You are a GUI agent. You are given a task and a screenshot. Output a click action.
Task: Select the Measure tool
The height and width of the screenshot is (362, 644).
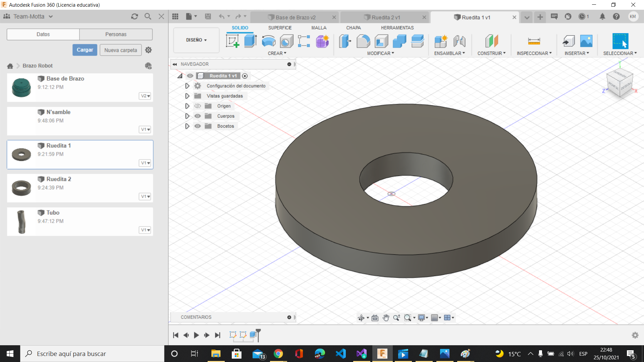[534, 41]
